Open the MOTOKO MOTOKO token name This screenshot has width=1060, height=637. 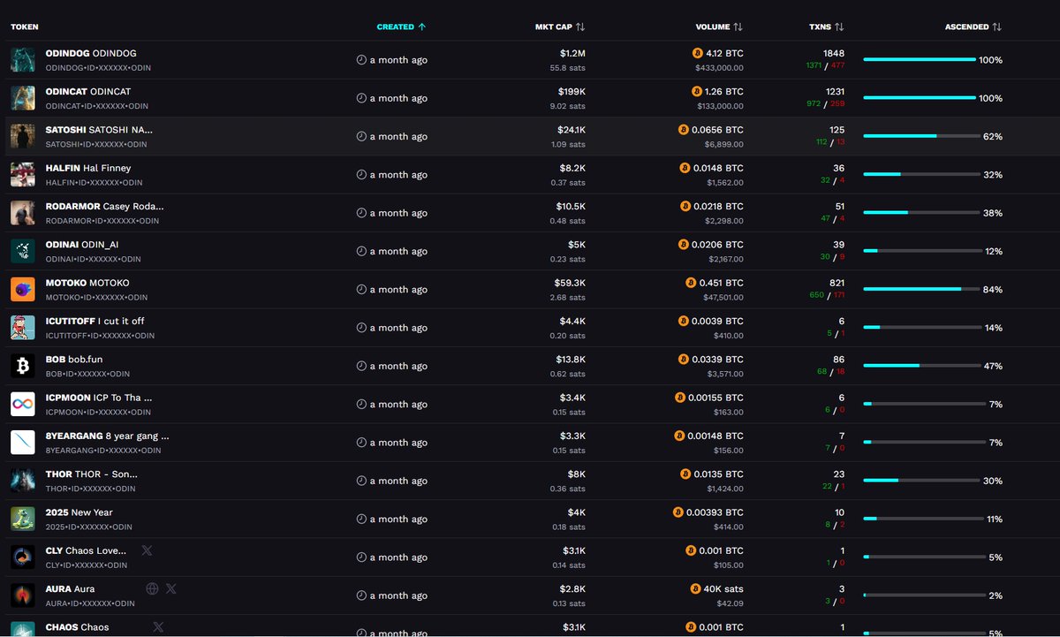pos(87,283)
